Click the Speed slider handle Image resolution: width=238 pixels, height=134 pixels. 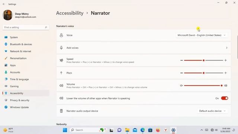click(x=203, y=60)
